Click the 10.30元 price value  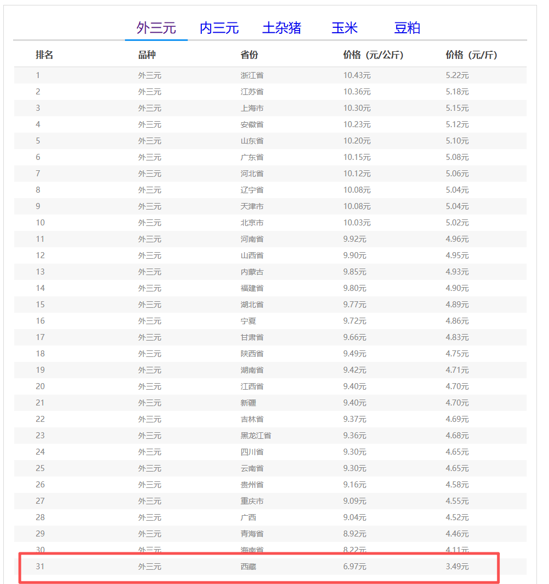point(357,108)
